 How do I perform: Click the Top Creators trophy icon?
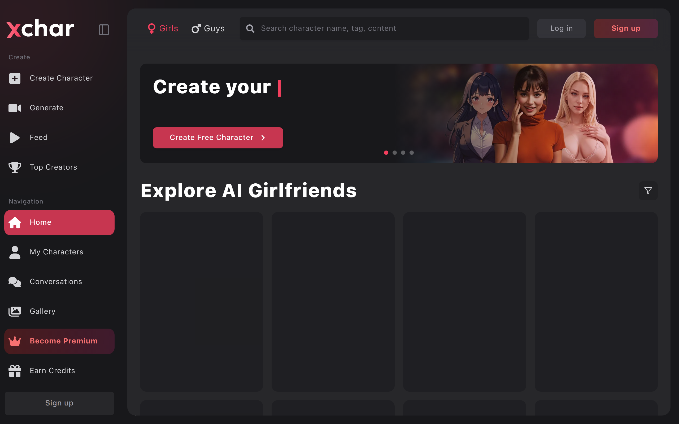pos(15,167)
